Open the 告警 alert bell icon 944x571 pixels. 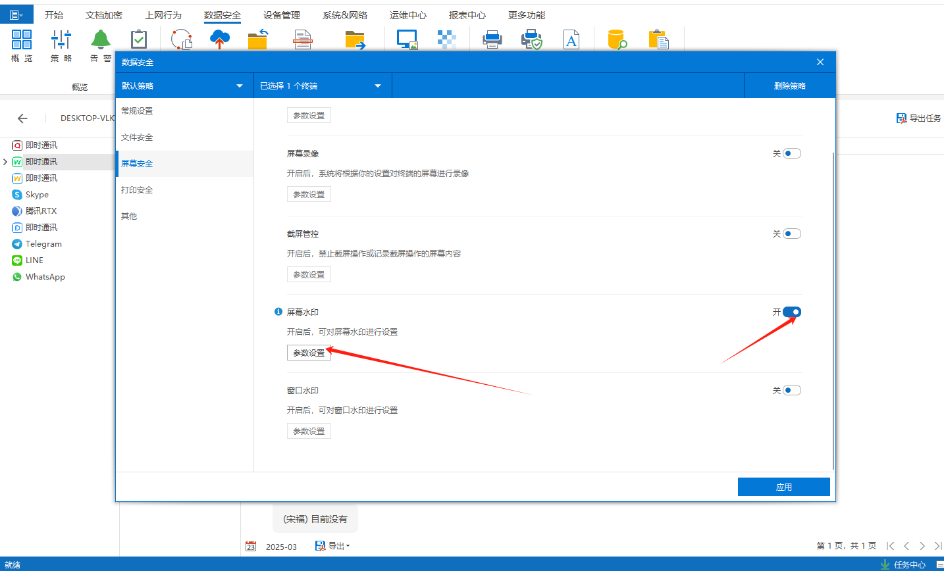[101, 41]
